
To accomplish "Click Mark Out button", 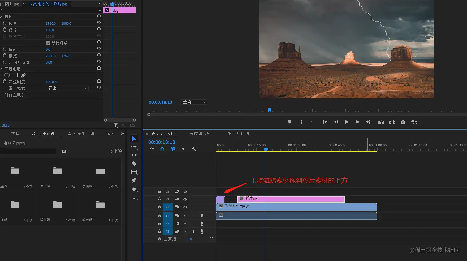I will pyautogui.click(x=311, y=122).
